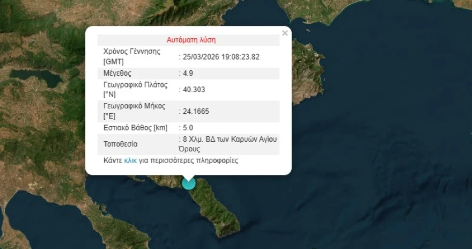472x249 pixels.
Task: Close the earthquake info popup
Action: coord(285,33)
